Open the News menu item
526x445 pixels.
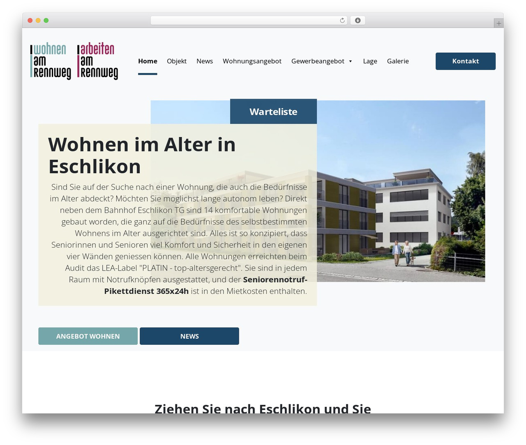click(205, 61)
